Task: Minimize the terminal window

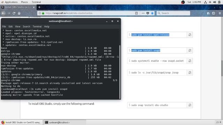Action: (107, 21)
